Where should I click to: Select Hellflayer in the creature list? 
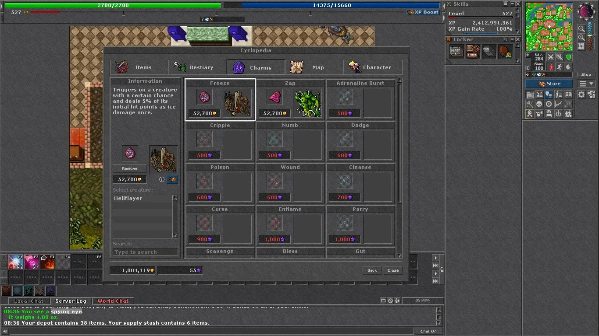[142, 198]
